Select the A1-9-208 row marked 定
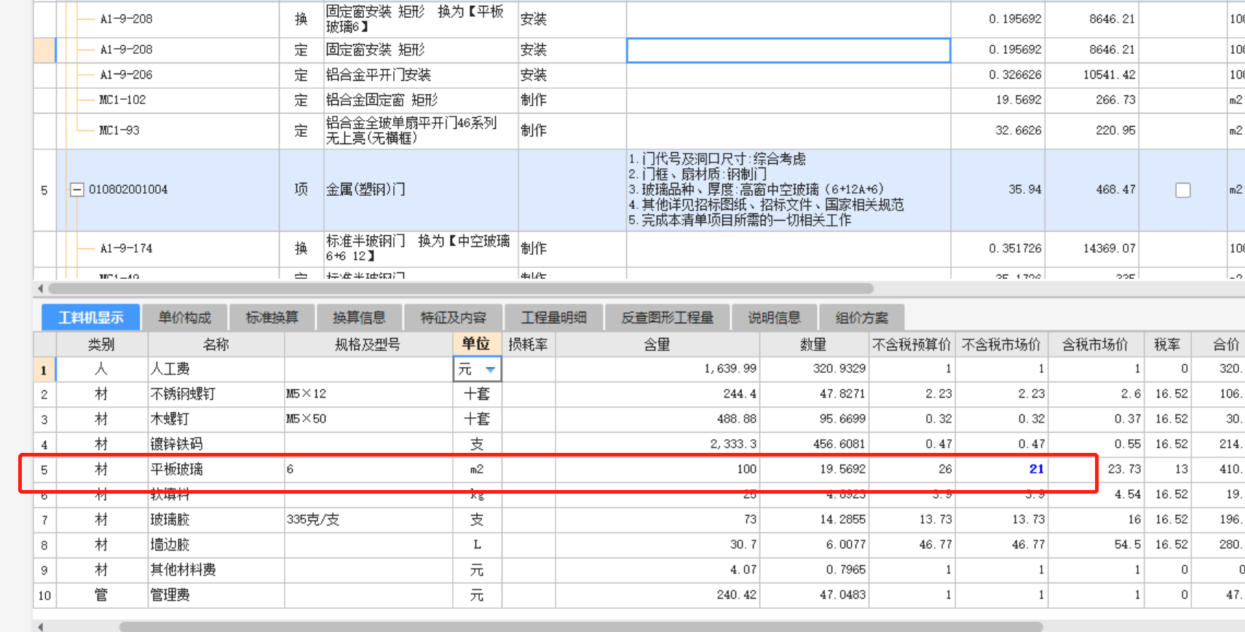Image resolution: width=1245 pixels, height=632 pixels. (126, 50)
